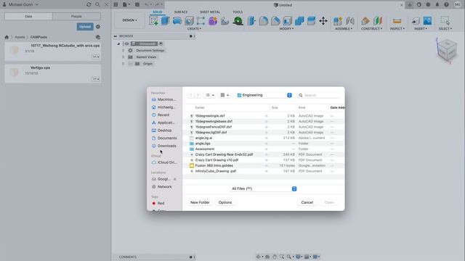Click the Save icon in Fusion top bar
Viewport: 465px width, 261px height.
pyautogui.click(x=137, y=5)
